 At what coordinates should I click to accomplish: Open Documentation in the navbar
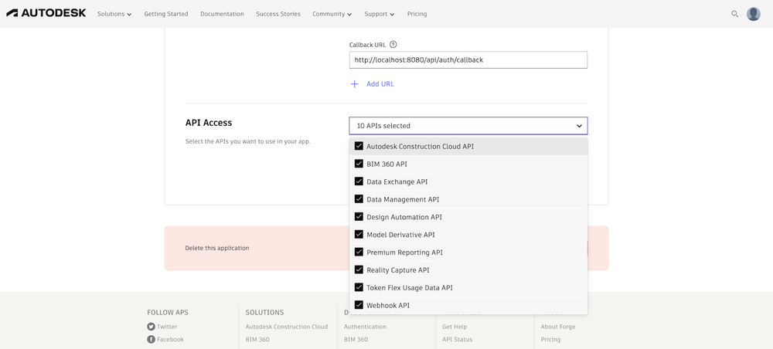pyautogui.click(x=222, y=14)
